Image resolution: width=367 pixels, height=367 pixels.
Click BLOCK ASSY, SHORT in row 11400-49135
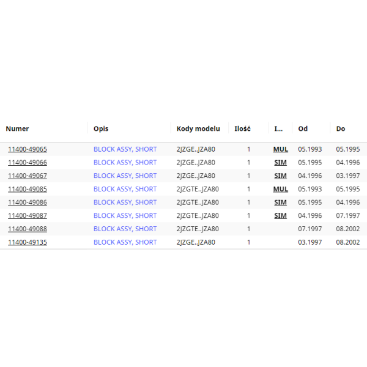pos(125,242)
